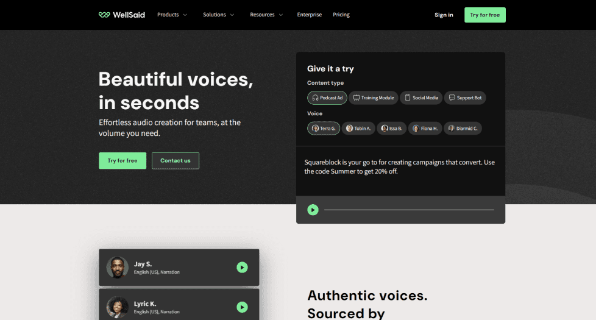Click the WellSaid heart logo icon

coord(104,15)
